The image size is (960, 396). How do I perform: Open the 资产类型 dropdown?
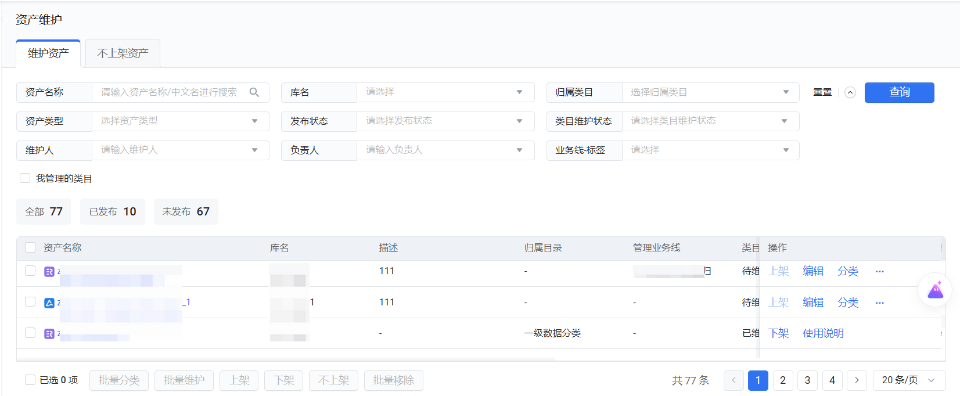click(181, 121)
